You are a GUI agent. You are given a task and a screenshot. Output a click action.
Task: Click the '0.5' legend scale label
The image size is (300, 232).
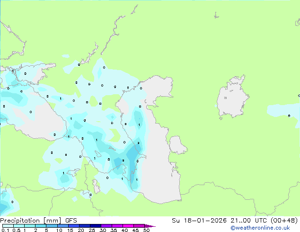[17, 230]
